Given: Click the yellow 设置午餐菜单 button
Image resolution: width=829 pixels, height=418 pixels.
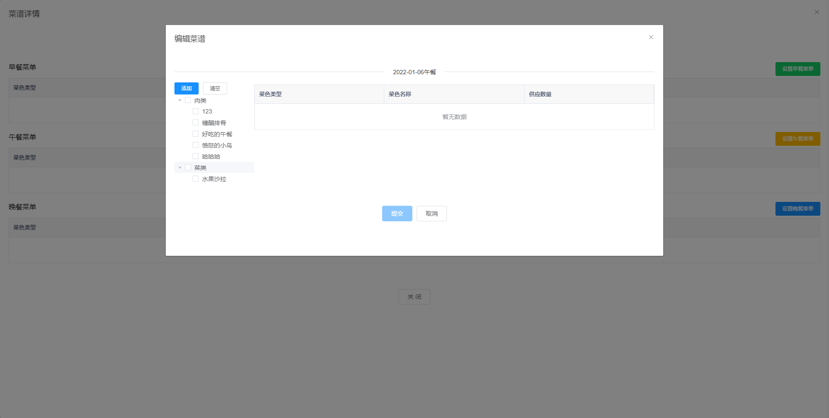Looking at the screenshot, I should click(x=797, y=139).
